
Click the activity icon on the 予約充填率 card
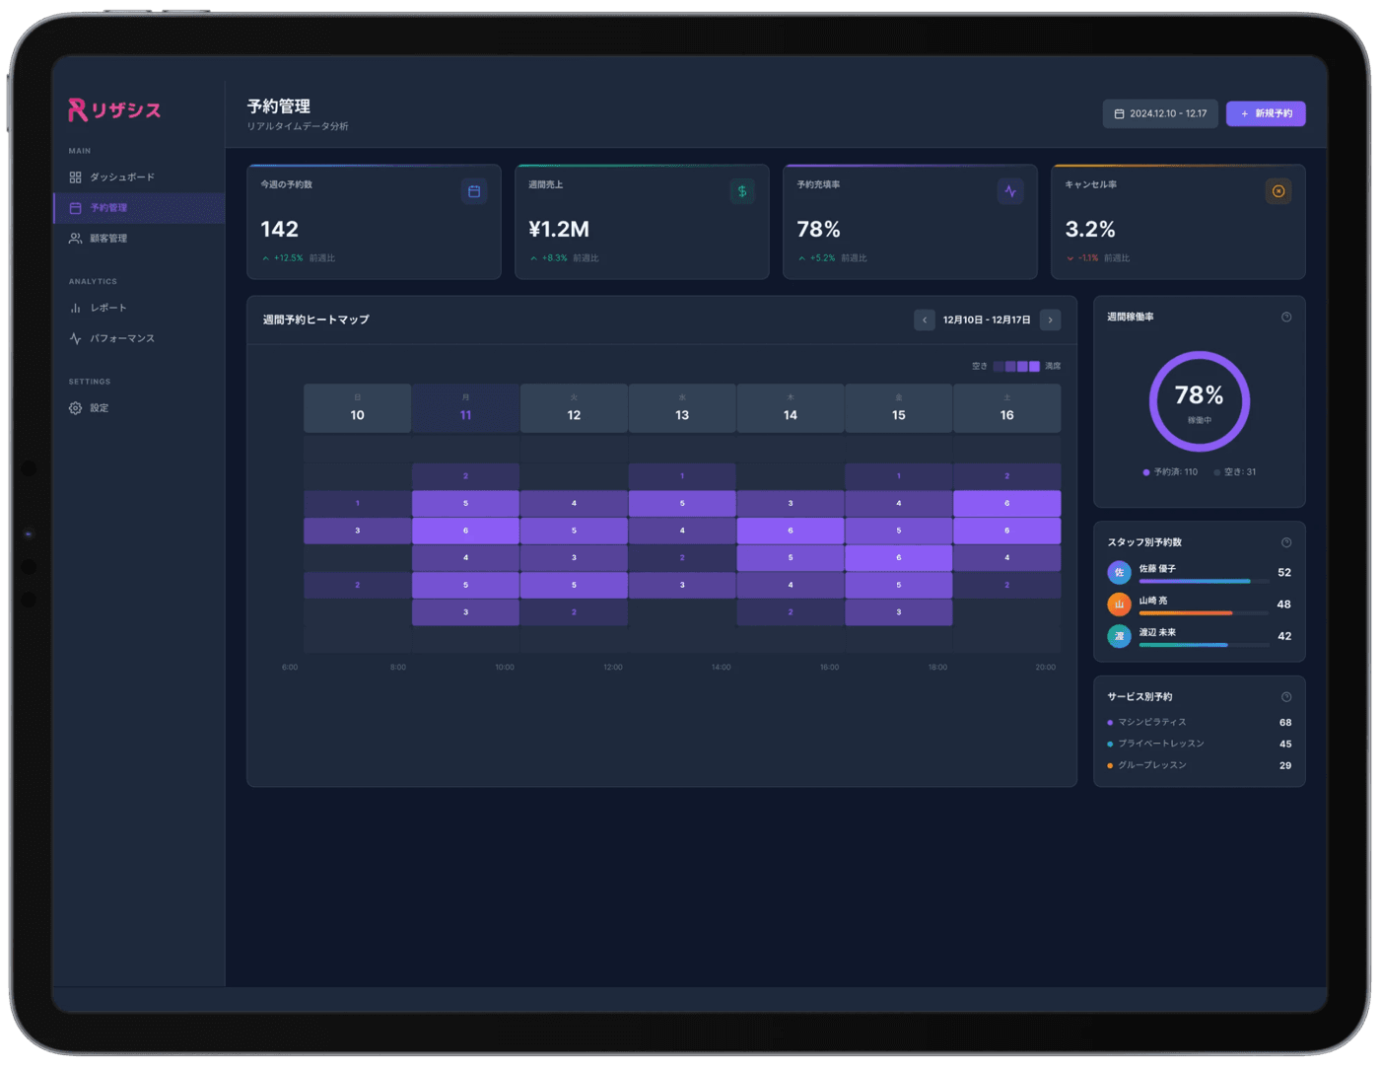[1010, 191]
